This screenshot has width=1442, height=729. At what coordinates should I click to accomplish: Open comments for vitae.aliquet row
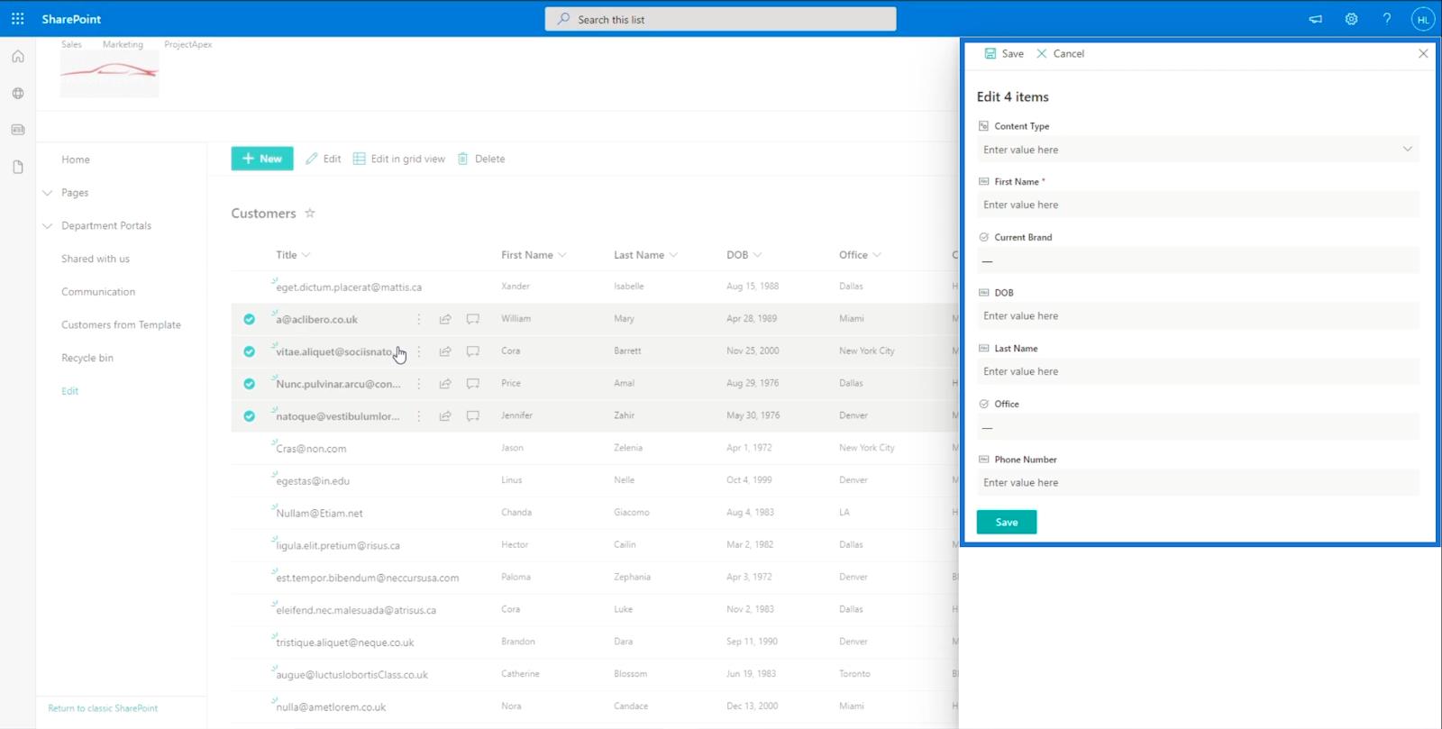point(473,351)
